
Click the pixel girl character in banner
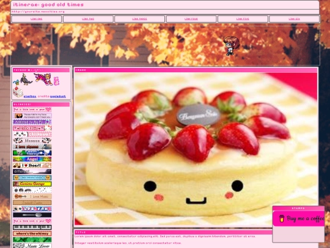coord(231,46)
